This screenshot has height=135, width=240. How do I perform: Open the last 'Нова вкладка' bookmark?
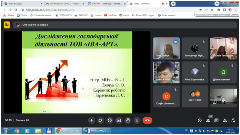pos(167,15)
